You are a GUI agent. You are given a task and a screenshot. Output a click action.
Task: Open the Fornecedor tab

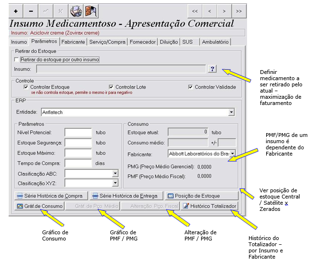142,42
